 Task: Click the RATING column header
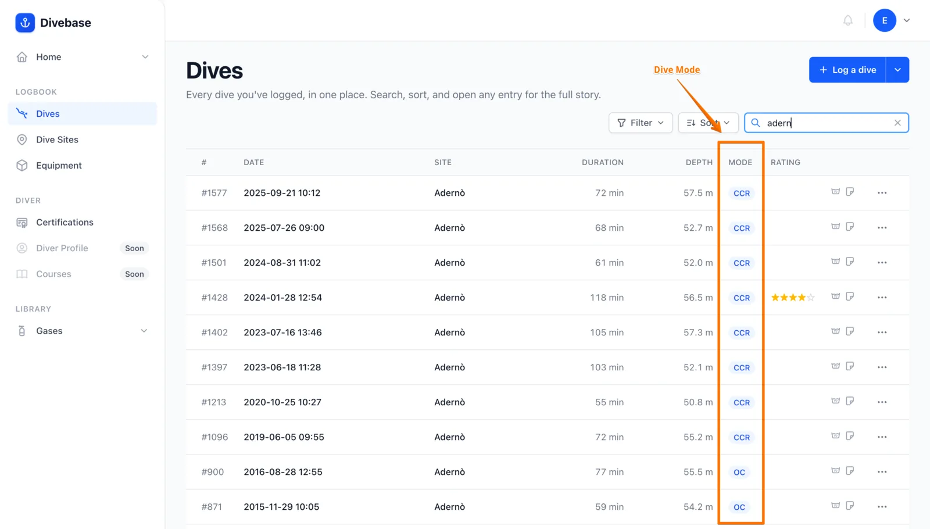tap(785, 162)
